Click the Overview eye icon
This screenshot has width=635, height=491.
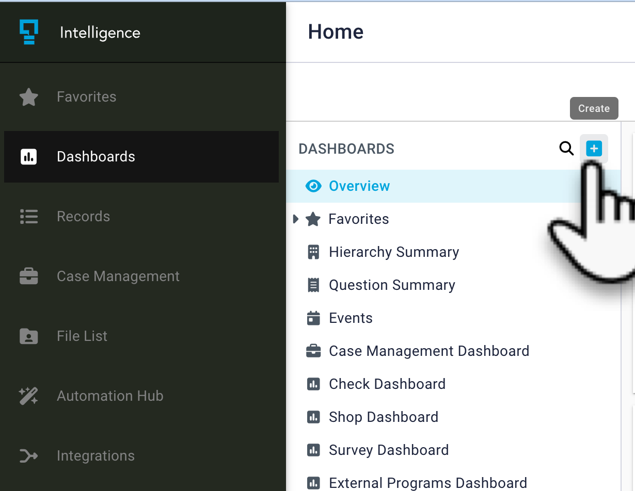[313, 186]
